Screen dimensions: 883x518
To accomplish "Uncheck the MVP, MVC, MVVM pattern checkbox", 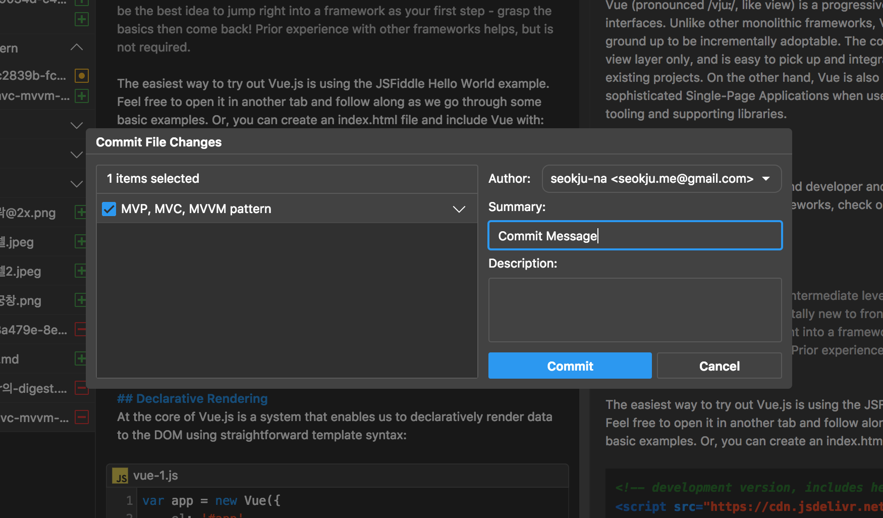I will tap(109, 209).
